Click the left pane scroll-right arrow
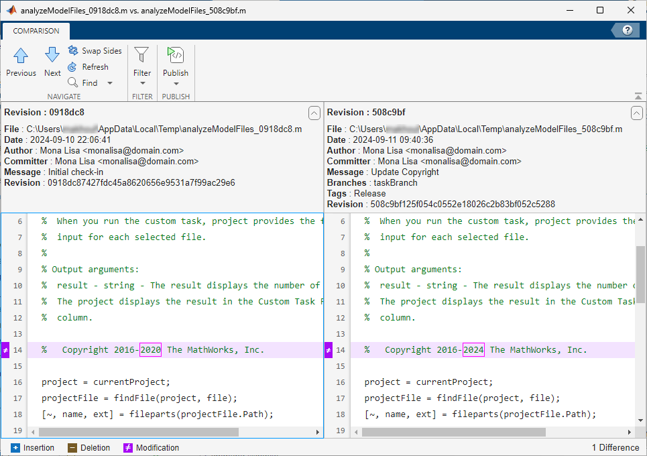 click(x=317, y=432)
